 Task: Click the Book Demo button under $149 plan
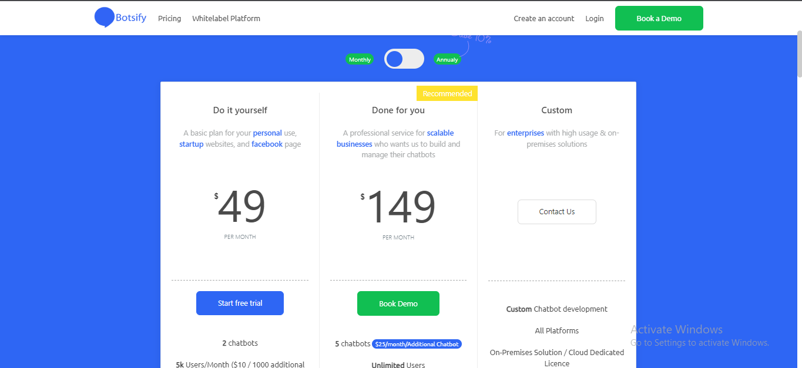click(398, 303)
